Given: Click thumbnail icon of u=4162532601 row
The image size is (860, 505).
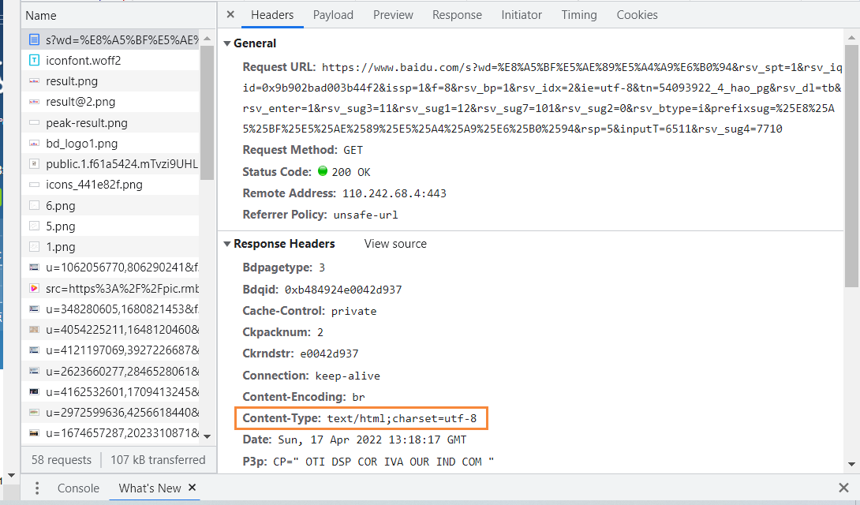Looking at the screenshot, I should pos(34,391).
